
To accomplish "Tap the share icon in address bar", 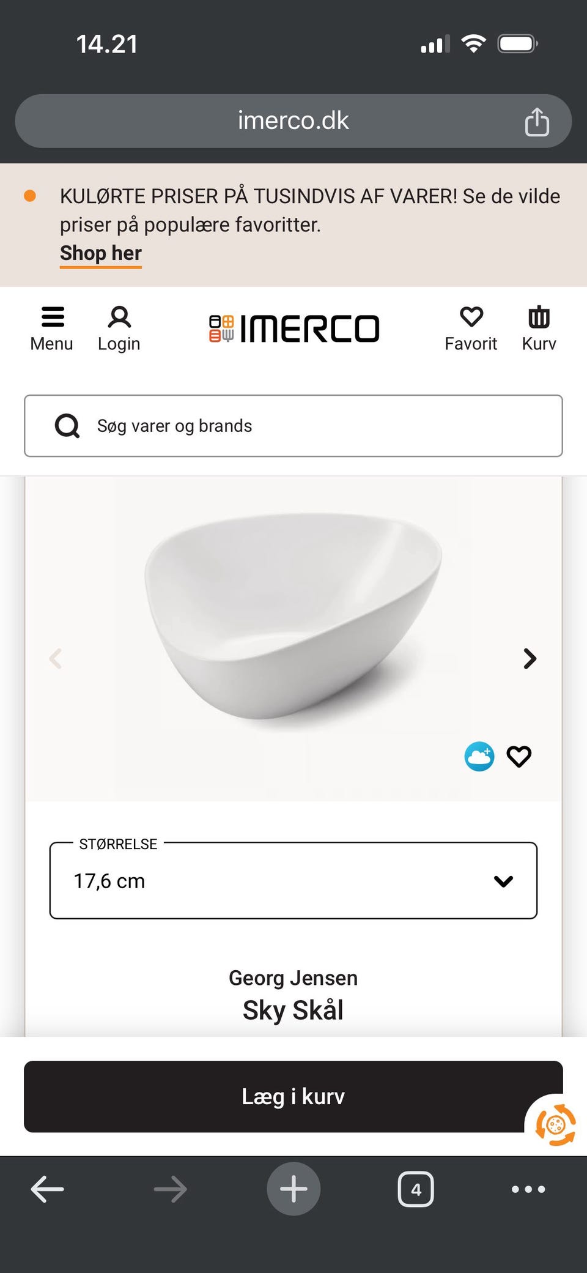I will pyautogui.click(x=537, y=121).
